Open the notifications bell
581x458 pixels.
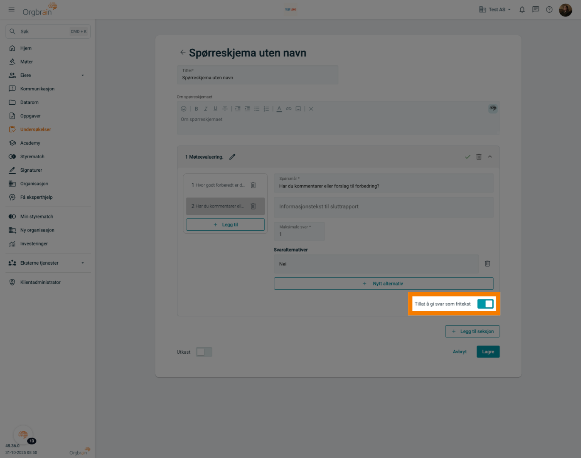pyautogui.click(x=522, y=9)
